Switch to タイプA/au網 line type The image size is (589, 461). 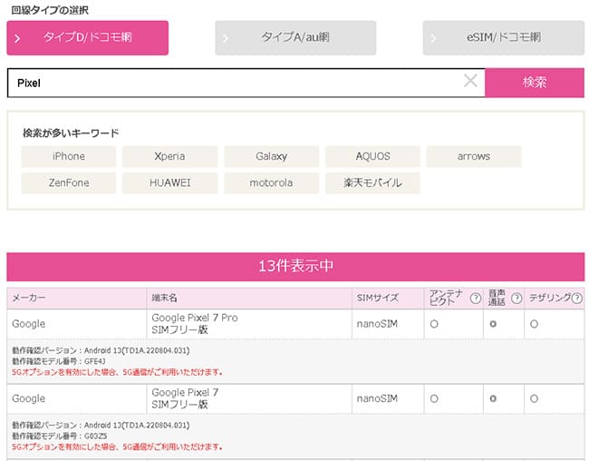[295, 37]
